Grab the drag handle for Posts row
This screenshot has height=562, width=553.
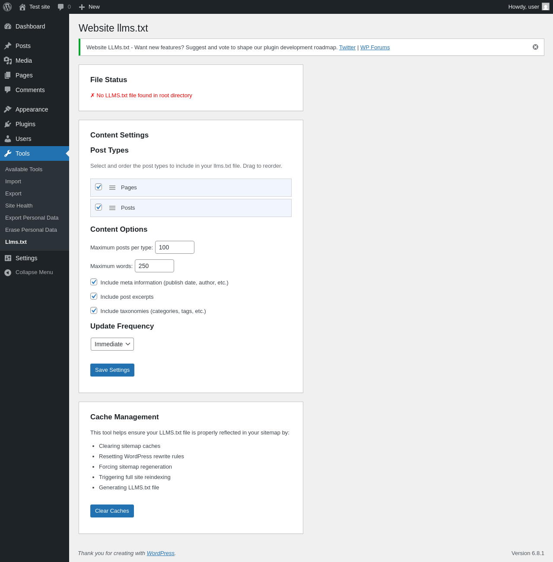112,208
